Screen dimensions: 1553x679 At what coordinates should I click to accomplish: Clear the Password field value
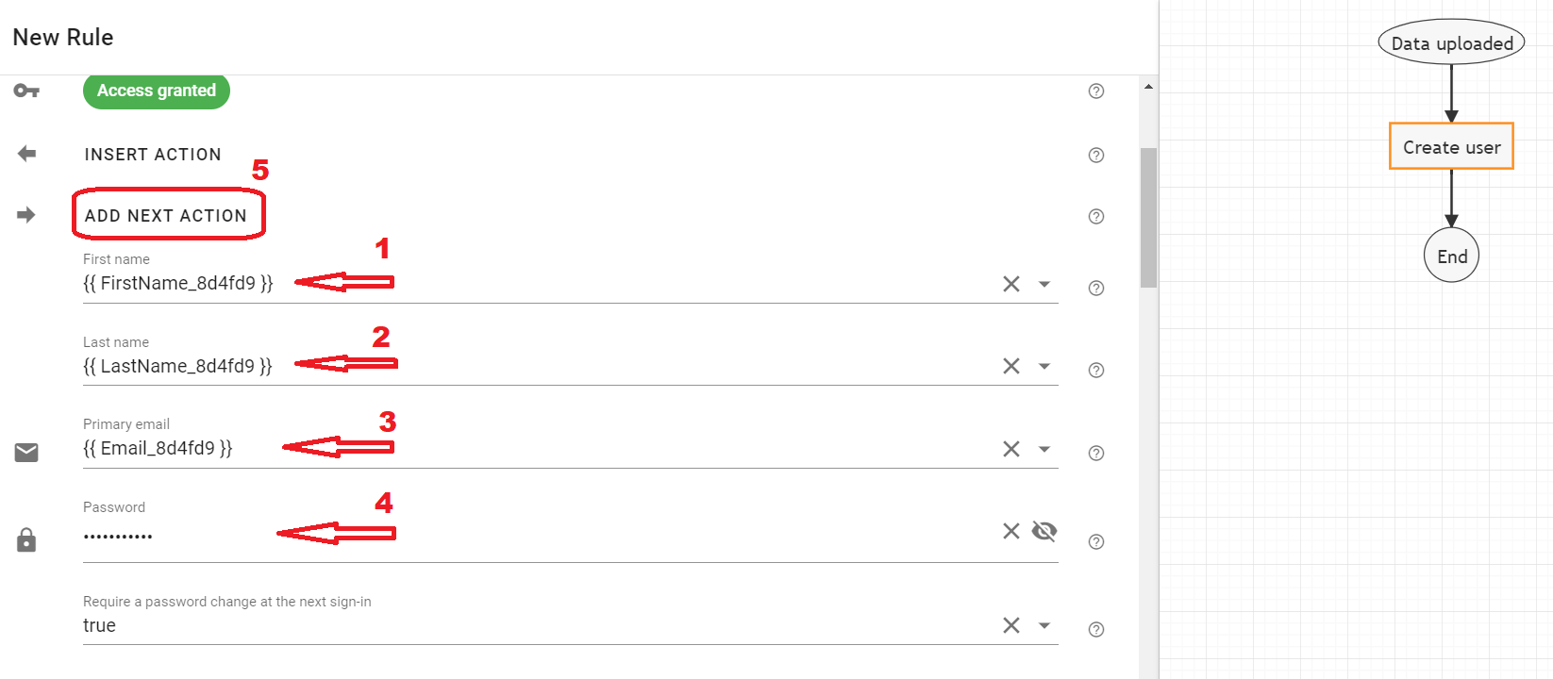point(1010,531)
